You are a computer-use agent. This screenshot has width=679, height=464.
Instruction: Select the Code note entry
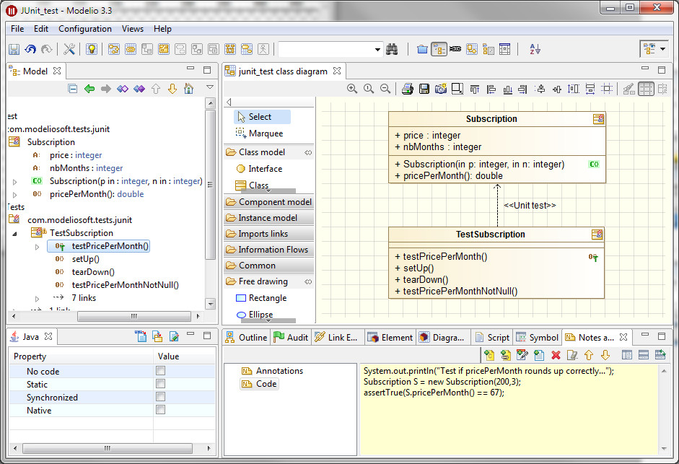click(x=259, y=383)
